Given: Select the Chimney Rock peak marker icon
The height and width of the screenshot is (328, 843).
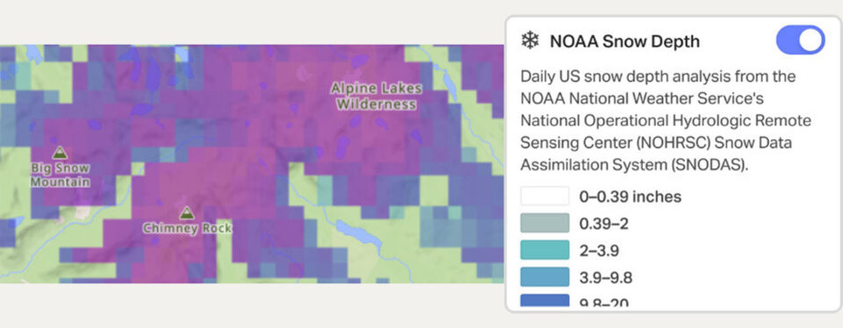Looking at the screenshot, I should coord(186,213).
